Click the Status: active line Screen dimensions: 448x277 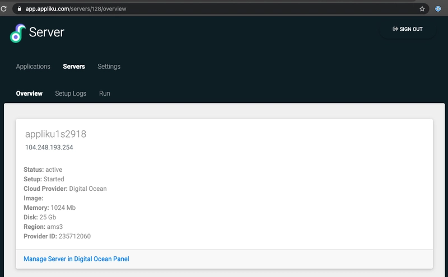[43, 170]
